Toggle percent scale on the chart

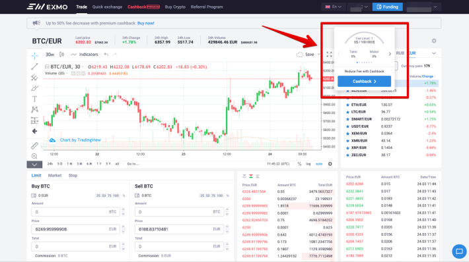[299, 164]
